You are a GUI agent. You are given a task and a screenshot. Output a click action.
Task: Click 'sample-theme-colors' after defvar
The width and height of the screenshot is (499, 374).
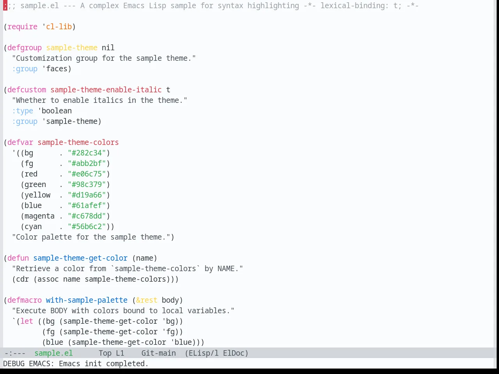(x=78, y=142)
